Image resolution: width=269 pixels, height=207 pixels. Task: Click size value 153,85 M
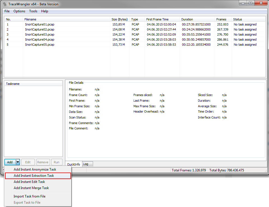pos(119,24)
